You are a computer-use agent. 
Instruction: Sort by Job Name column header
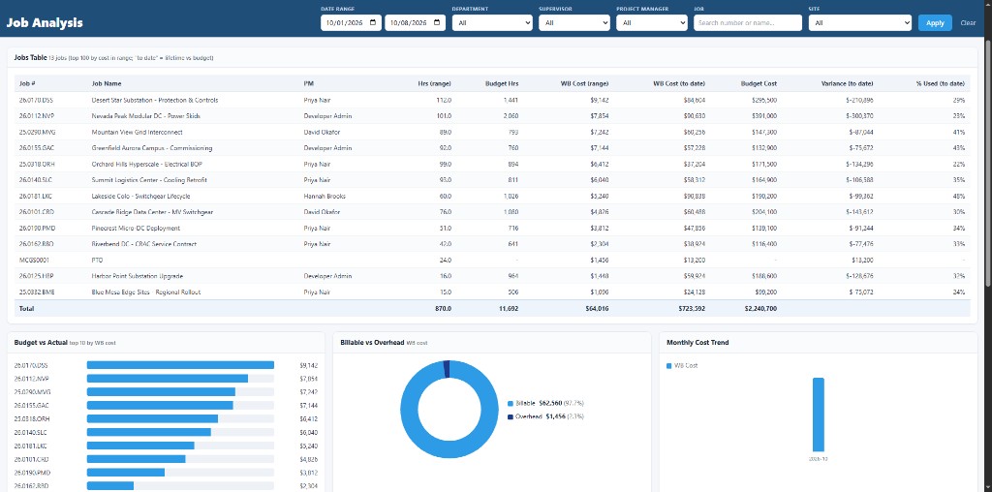107,83
